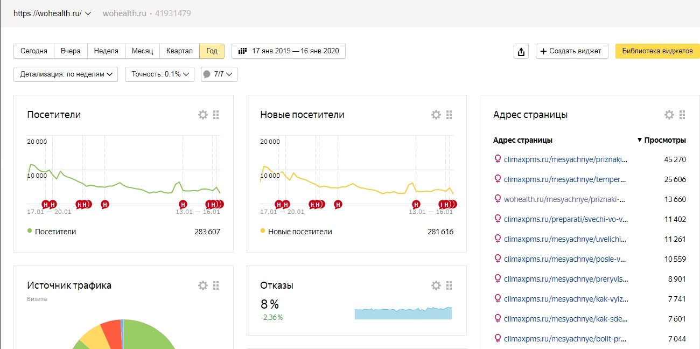Expand the https://wohealth.ru/ site selector
Screen dimensions: 700x349
52,13
